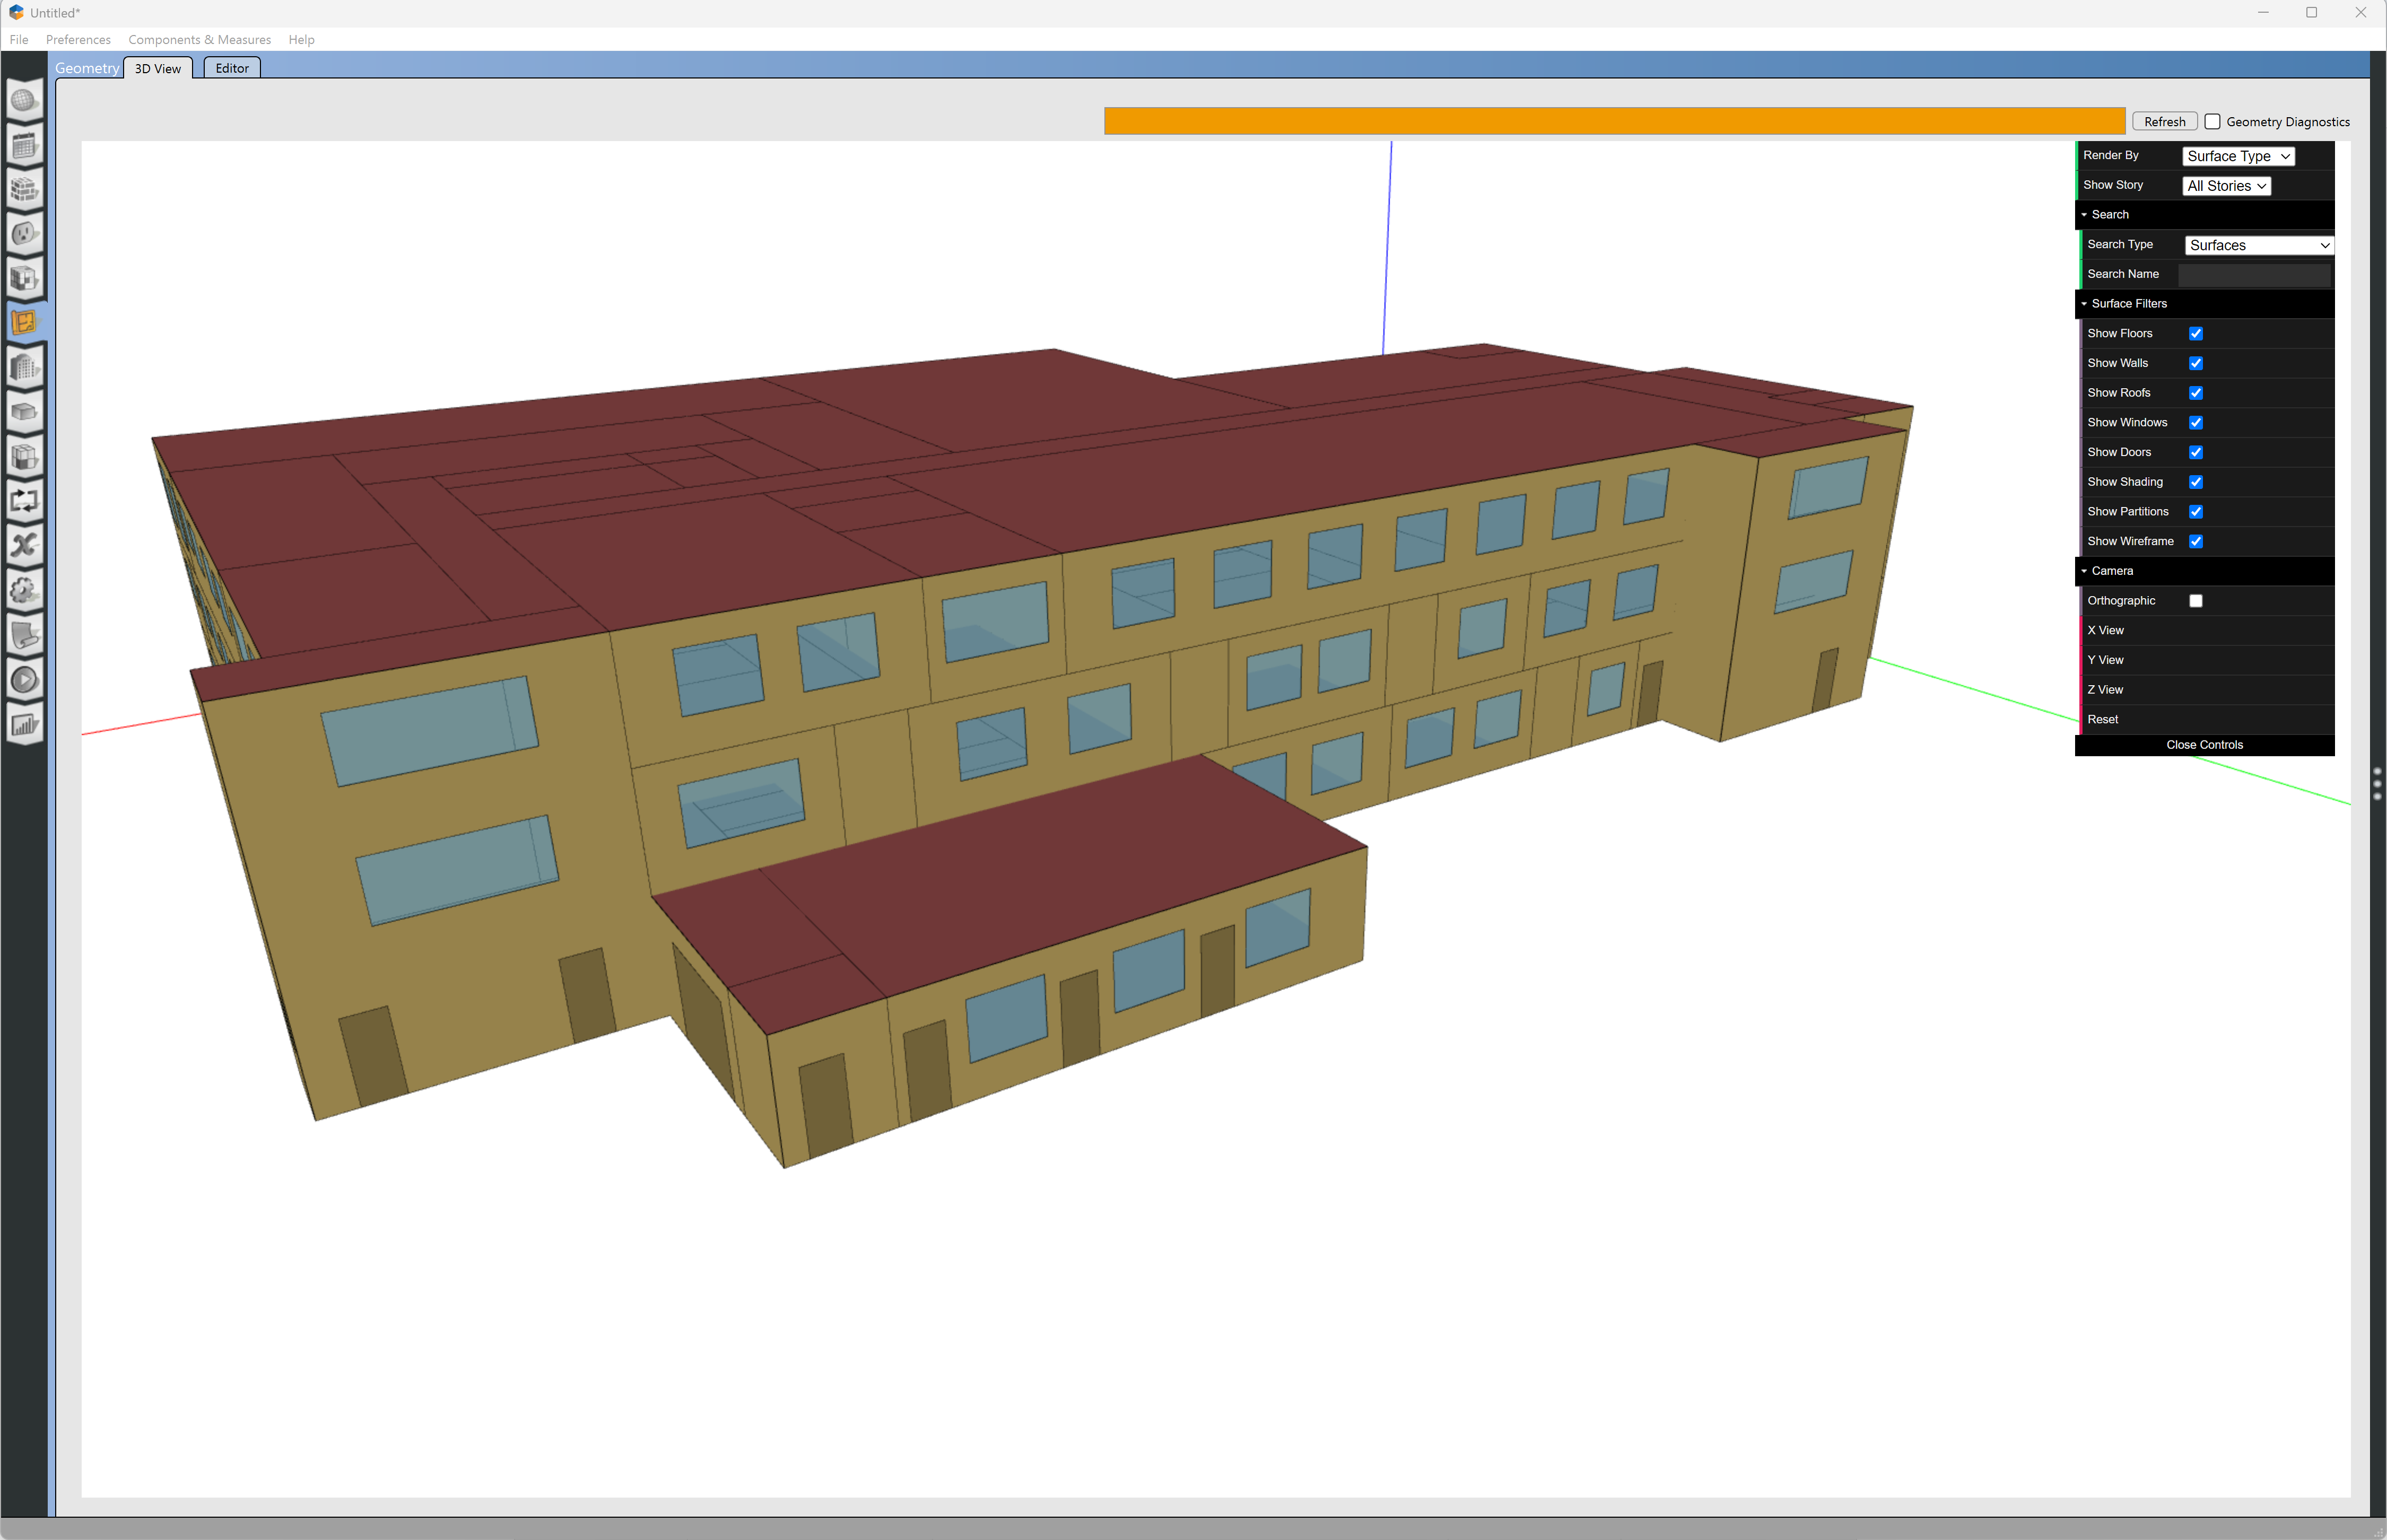Enable the Orthographic camera checkbox
The width and height of the screenshot is (2387, 1540).
coord(2195,601)
